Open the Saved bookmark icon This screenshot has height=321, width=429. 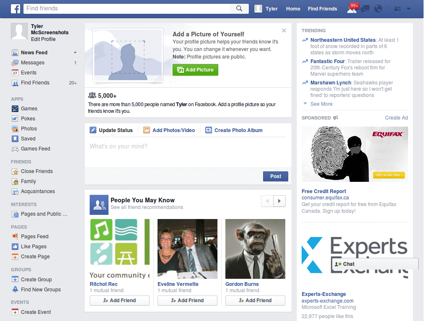pos(15,139)
